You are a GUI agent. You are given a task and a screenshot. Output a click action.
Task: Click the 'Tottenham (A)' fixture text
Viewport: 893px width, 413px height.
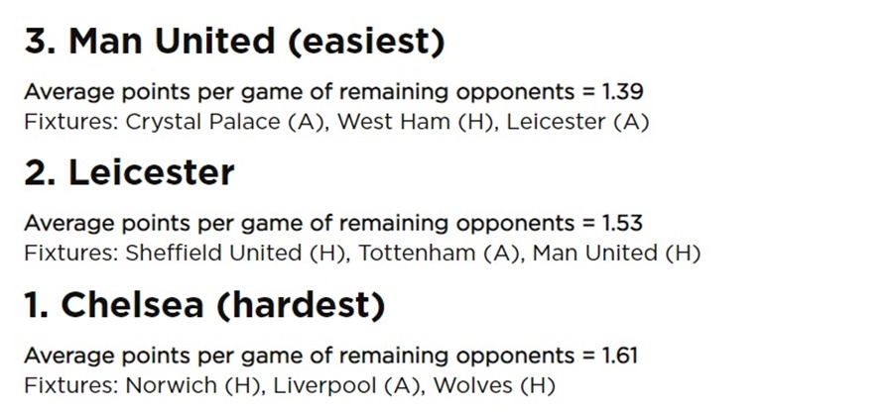point(440,254)
